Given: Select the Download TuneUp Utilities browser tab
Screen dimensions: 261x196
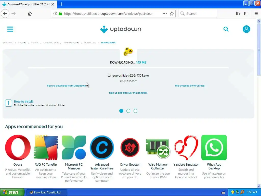Looking at the screenshot, I should click(x=29, y=4).
